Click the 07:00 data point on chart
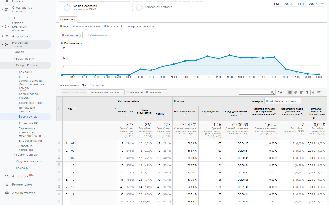Screen dimensions: 329x205 pyautogui.click(x=140, y=69)
